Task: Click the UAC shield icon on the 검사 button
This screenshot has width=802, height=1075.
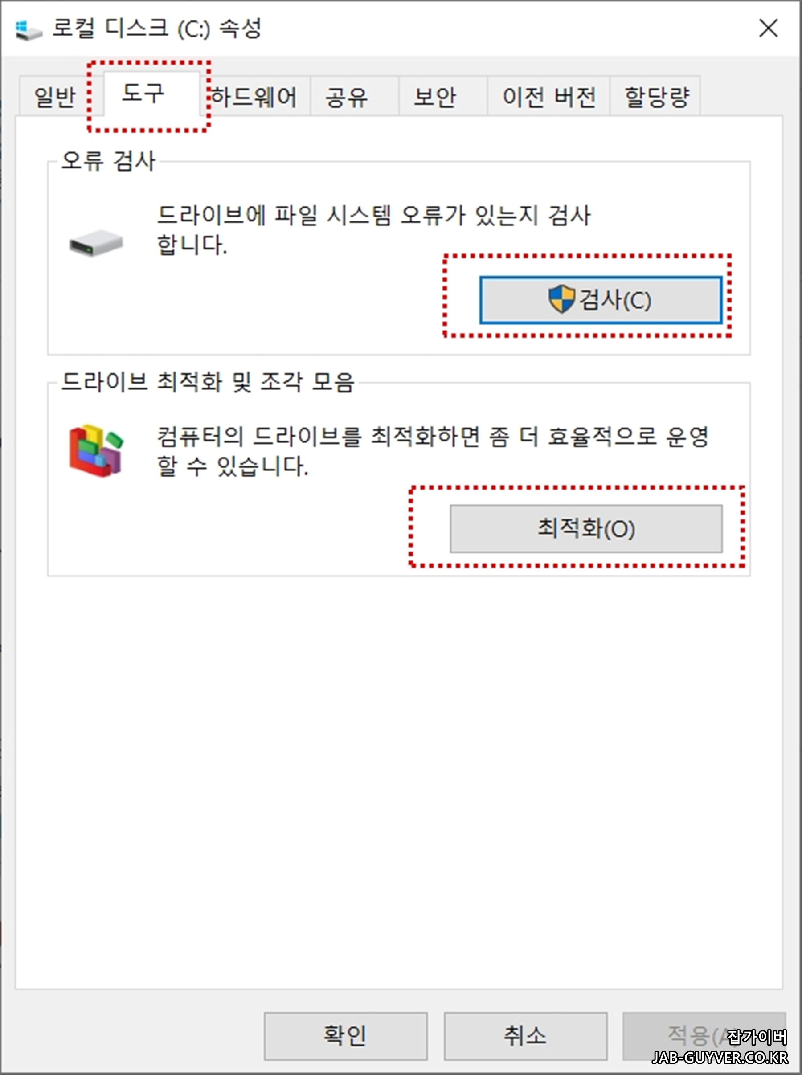Action: point(562,299)
